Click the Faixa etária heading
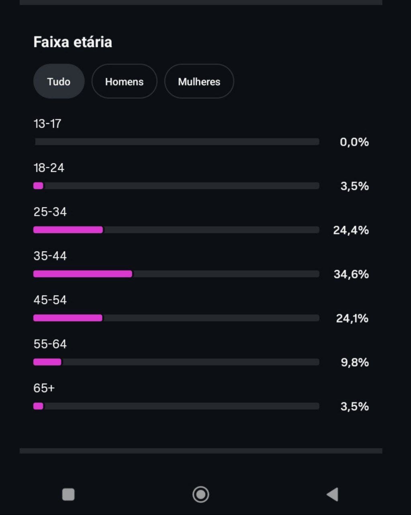The width and height of the screenshot is (411, 515). 73,42
